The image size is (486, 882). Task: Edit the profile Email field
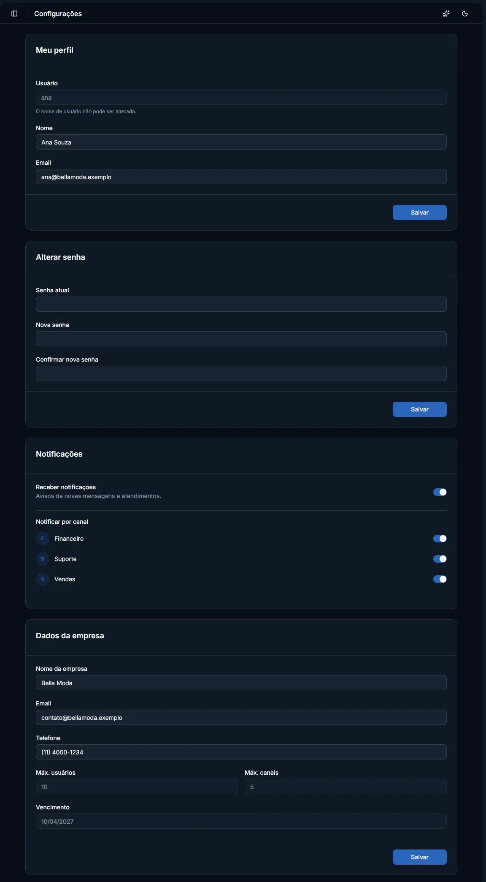pos(241,177)
